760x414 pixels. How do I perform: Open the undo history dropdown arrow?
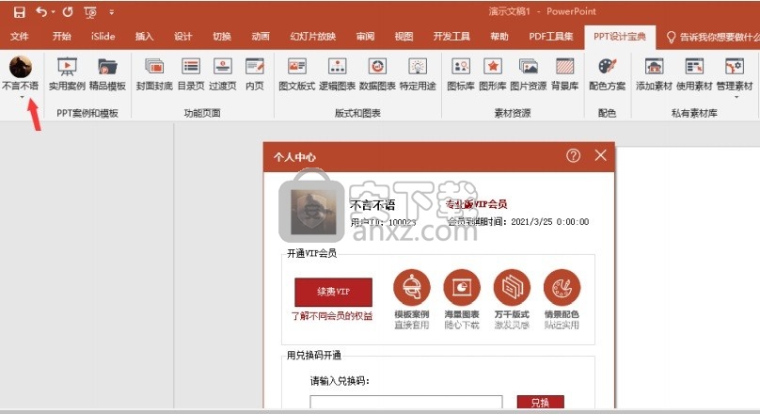click(53, 12)
